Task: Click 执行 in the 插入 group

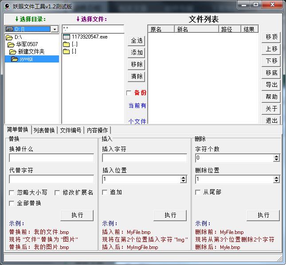Action: 170,215
